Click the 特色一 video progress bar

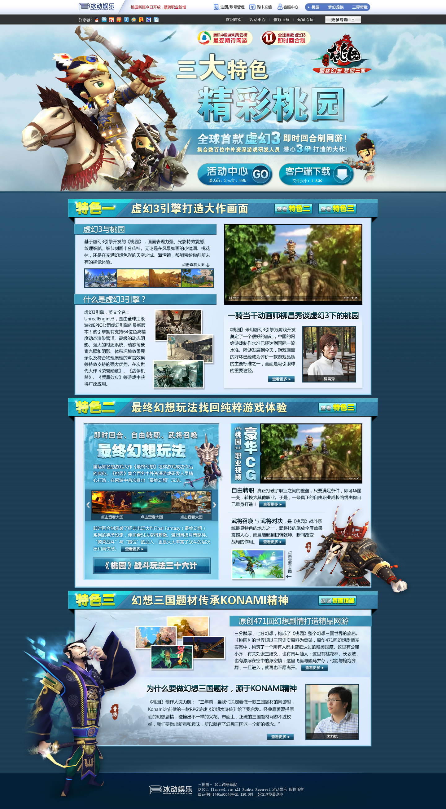(291, 298)
